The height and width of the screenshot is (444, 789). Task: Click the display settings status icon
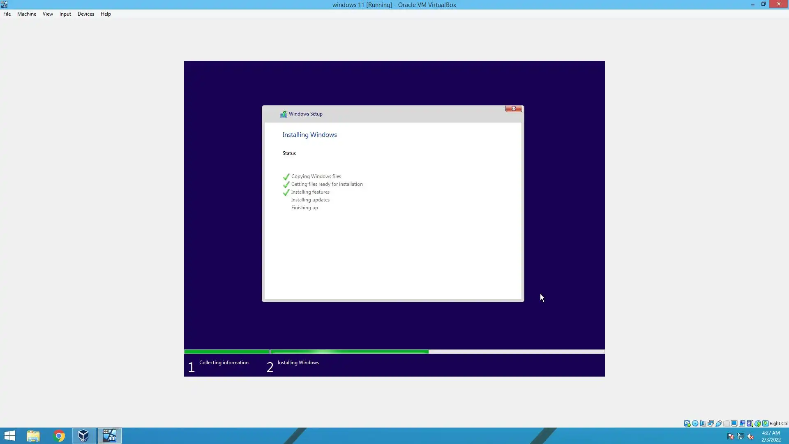point(734,423)
